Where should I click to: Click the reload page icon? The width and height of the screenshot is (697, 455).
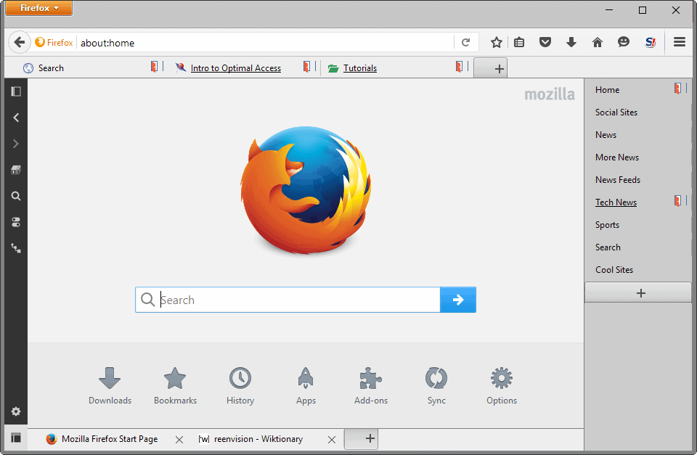tap(466, 43)
